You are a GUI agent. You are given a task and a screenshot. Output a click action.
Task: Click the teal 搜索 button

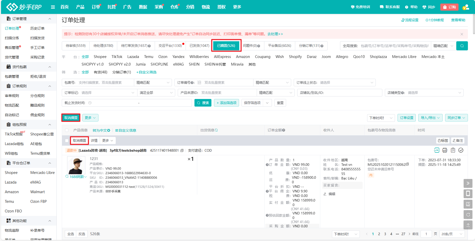(x=203, y=103)
